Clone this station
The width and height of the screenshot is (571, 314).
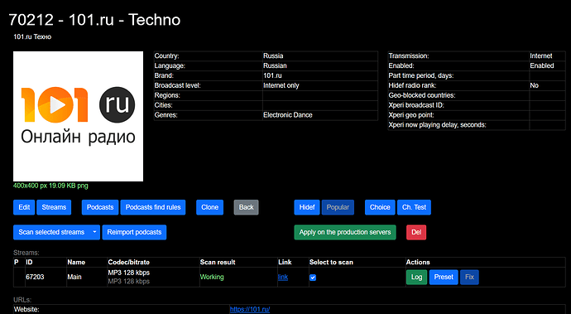point(209,207)
